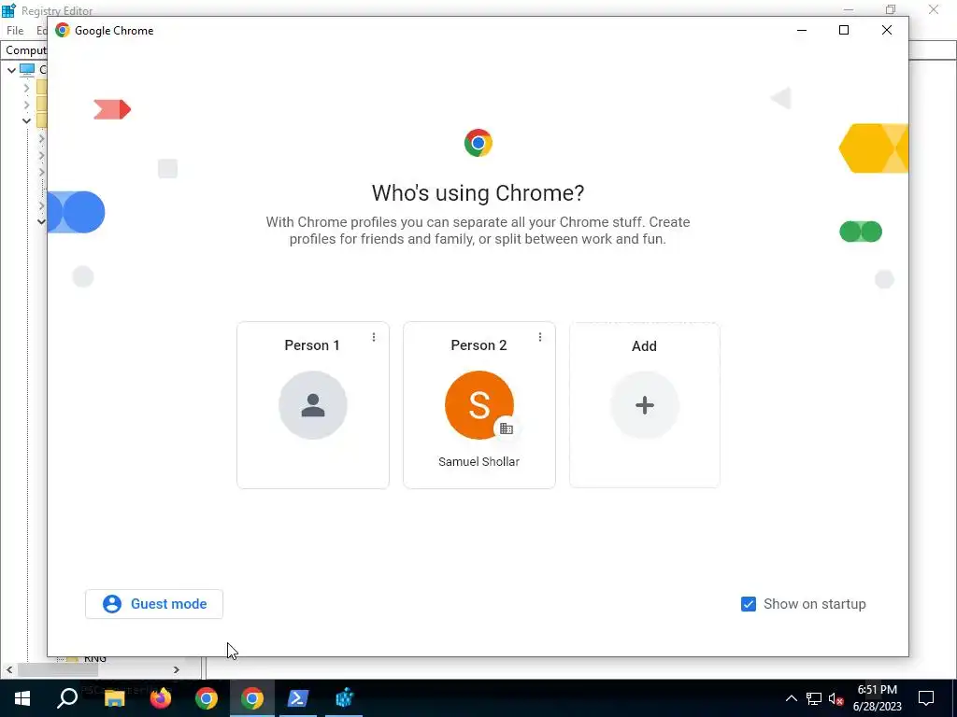Open the Person 1 Chrome profile
Viewport: 957px width, 717px height.
click(312, 405)
